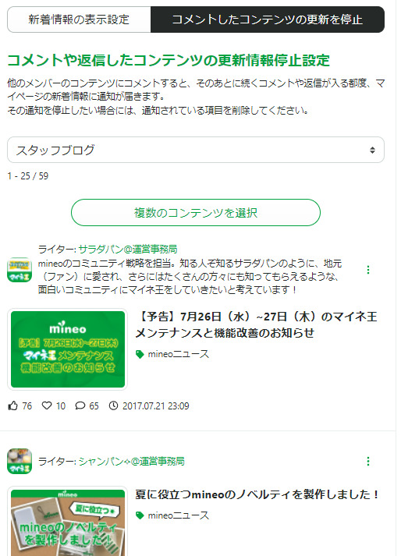401x556 pixels.
Task: Open 夏に役立つmineoのノベルティ article title
Action: pyautogui.click(x=257, y=494)
